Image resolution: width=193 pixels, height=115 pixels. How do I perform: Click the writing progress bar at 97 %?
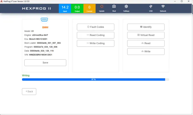pyautogui.click(x=96, y=79)
